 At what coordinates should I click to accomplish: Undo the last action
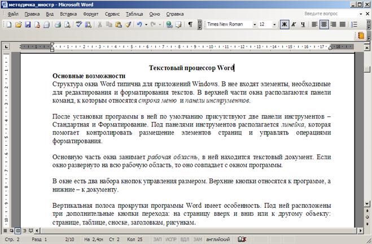tap(139, 24)
